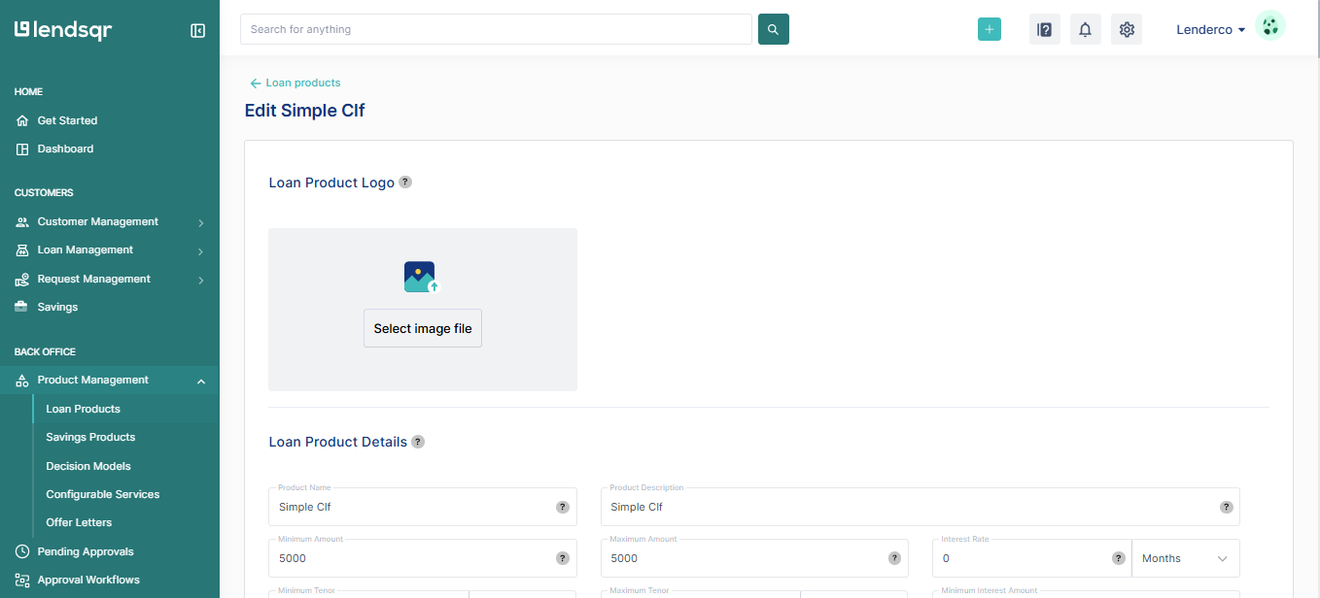
Task: Open the Months interest rate period dropdown
Action: click(x=1186, y=558)
